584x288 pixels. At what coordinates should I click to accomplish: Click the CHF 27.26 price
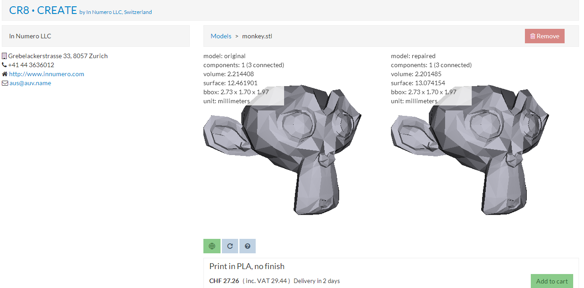pos(224,281)
